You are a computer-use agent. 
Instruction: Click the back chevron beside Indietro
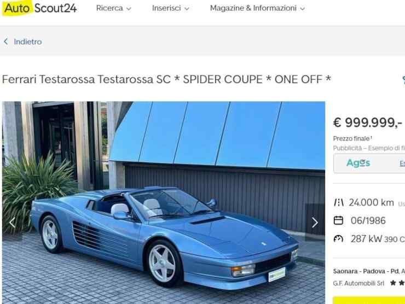click(6, 42)
